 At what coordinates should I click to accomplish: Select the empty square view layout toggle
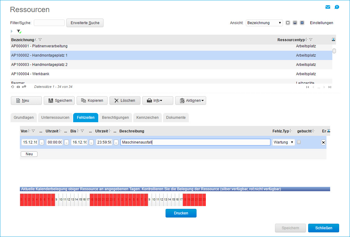click(288, 23)
